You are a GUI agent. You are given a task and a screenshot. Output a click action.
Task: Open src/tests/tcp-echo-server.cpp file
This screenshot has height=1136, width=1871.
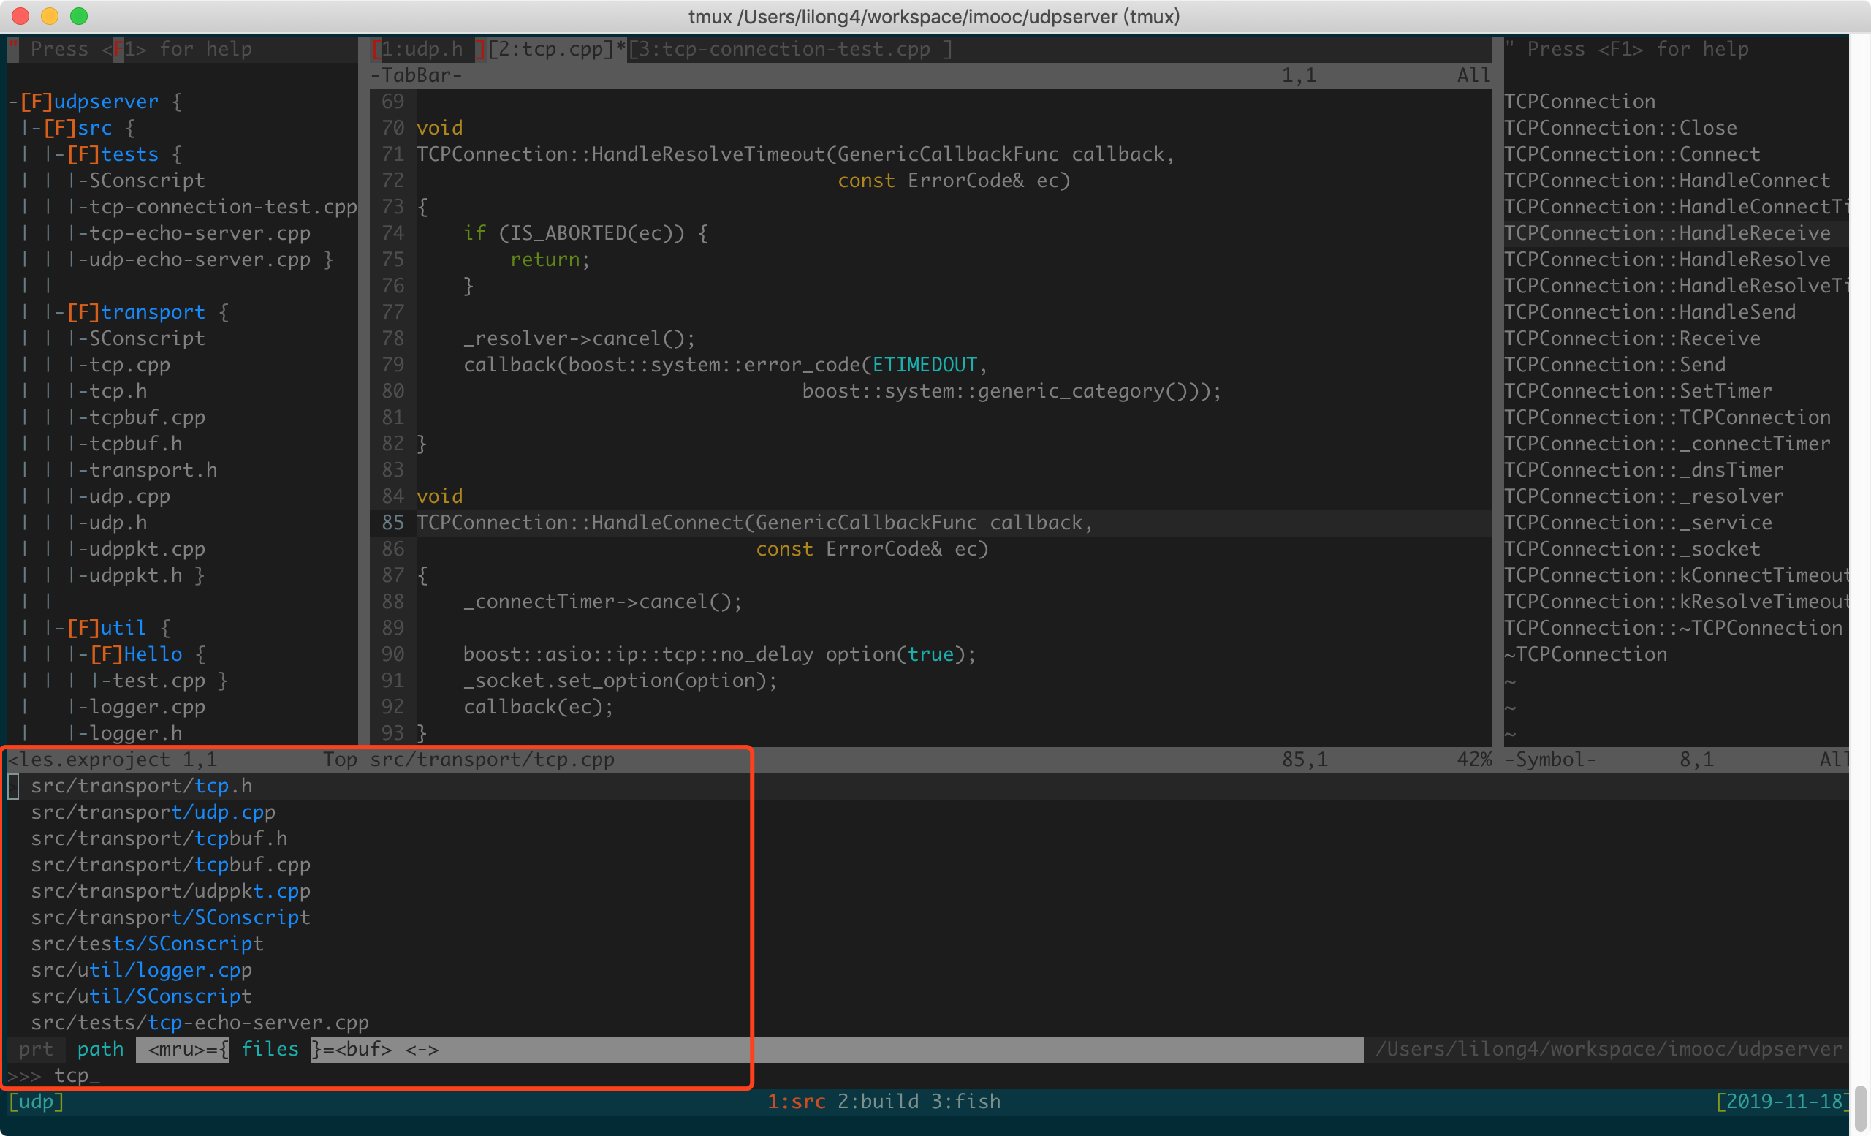(199, 1023)
